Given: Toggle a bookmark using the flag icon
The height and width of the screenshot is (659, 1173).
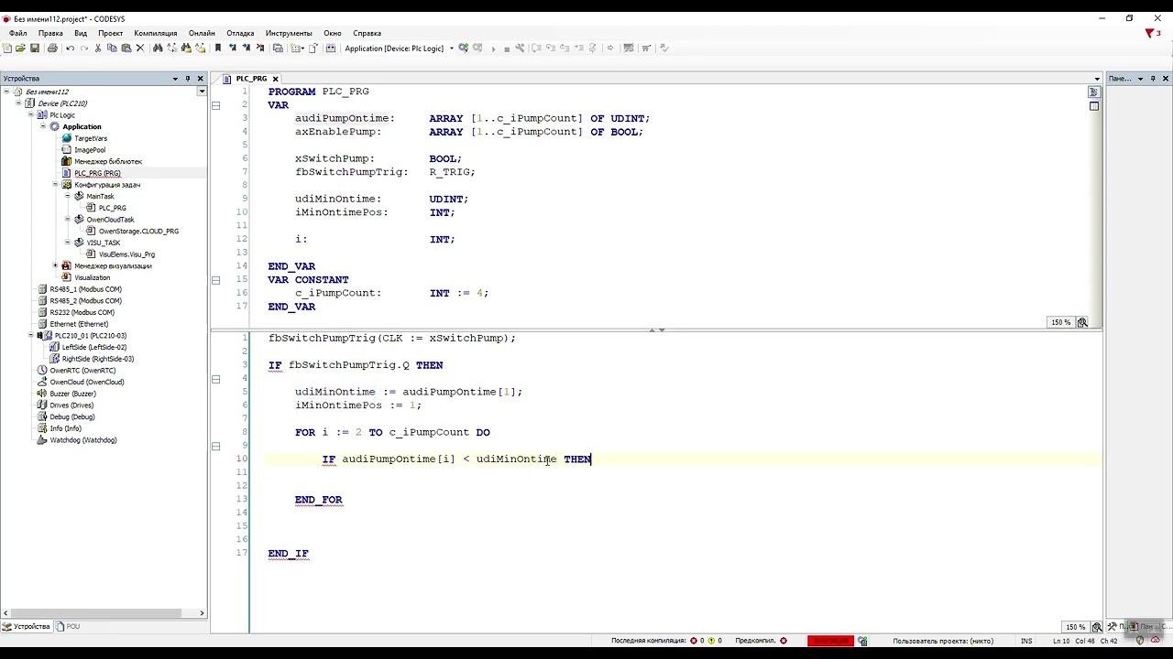Looking at the screenshot, I should (218, 49).
